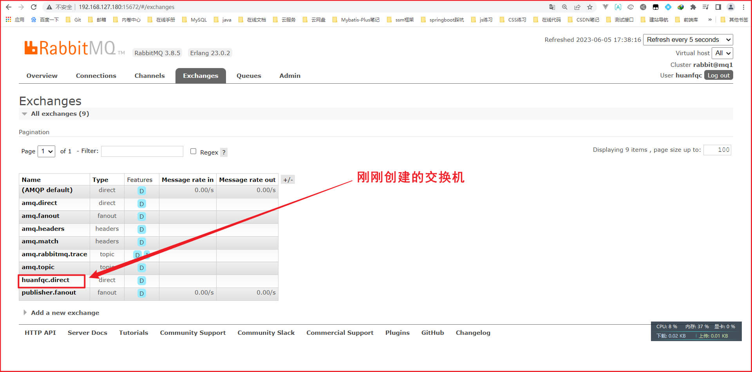Viewport: 752px width, 372px height.
Task: Open the Git bookmark folder
Action: tap(74, 20)
